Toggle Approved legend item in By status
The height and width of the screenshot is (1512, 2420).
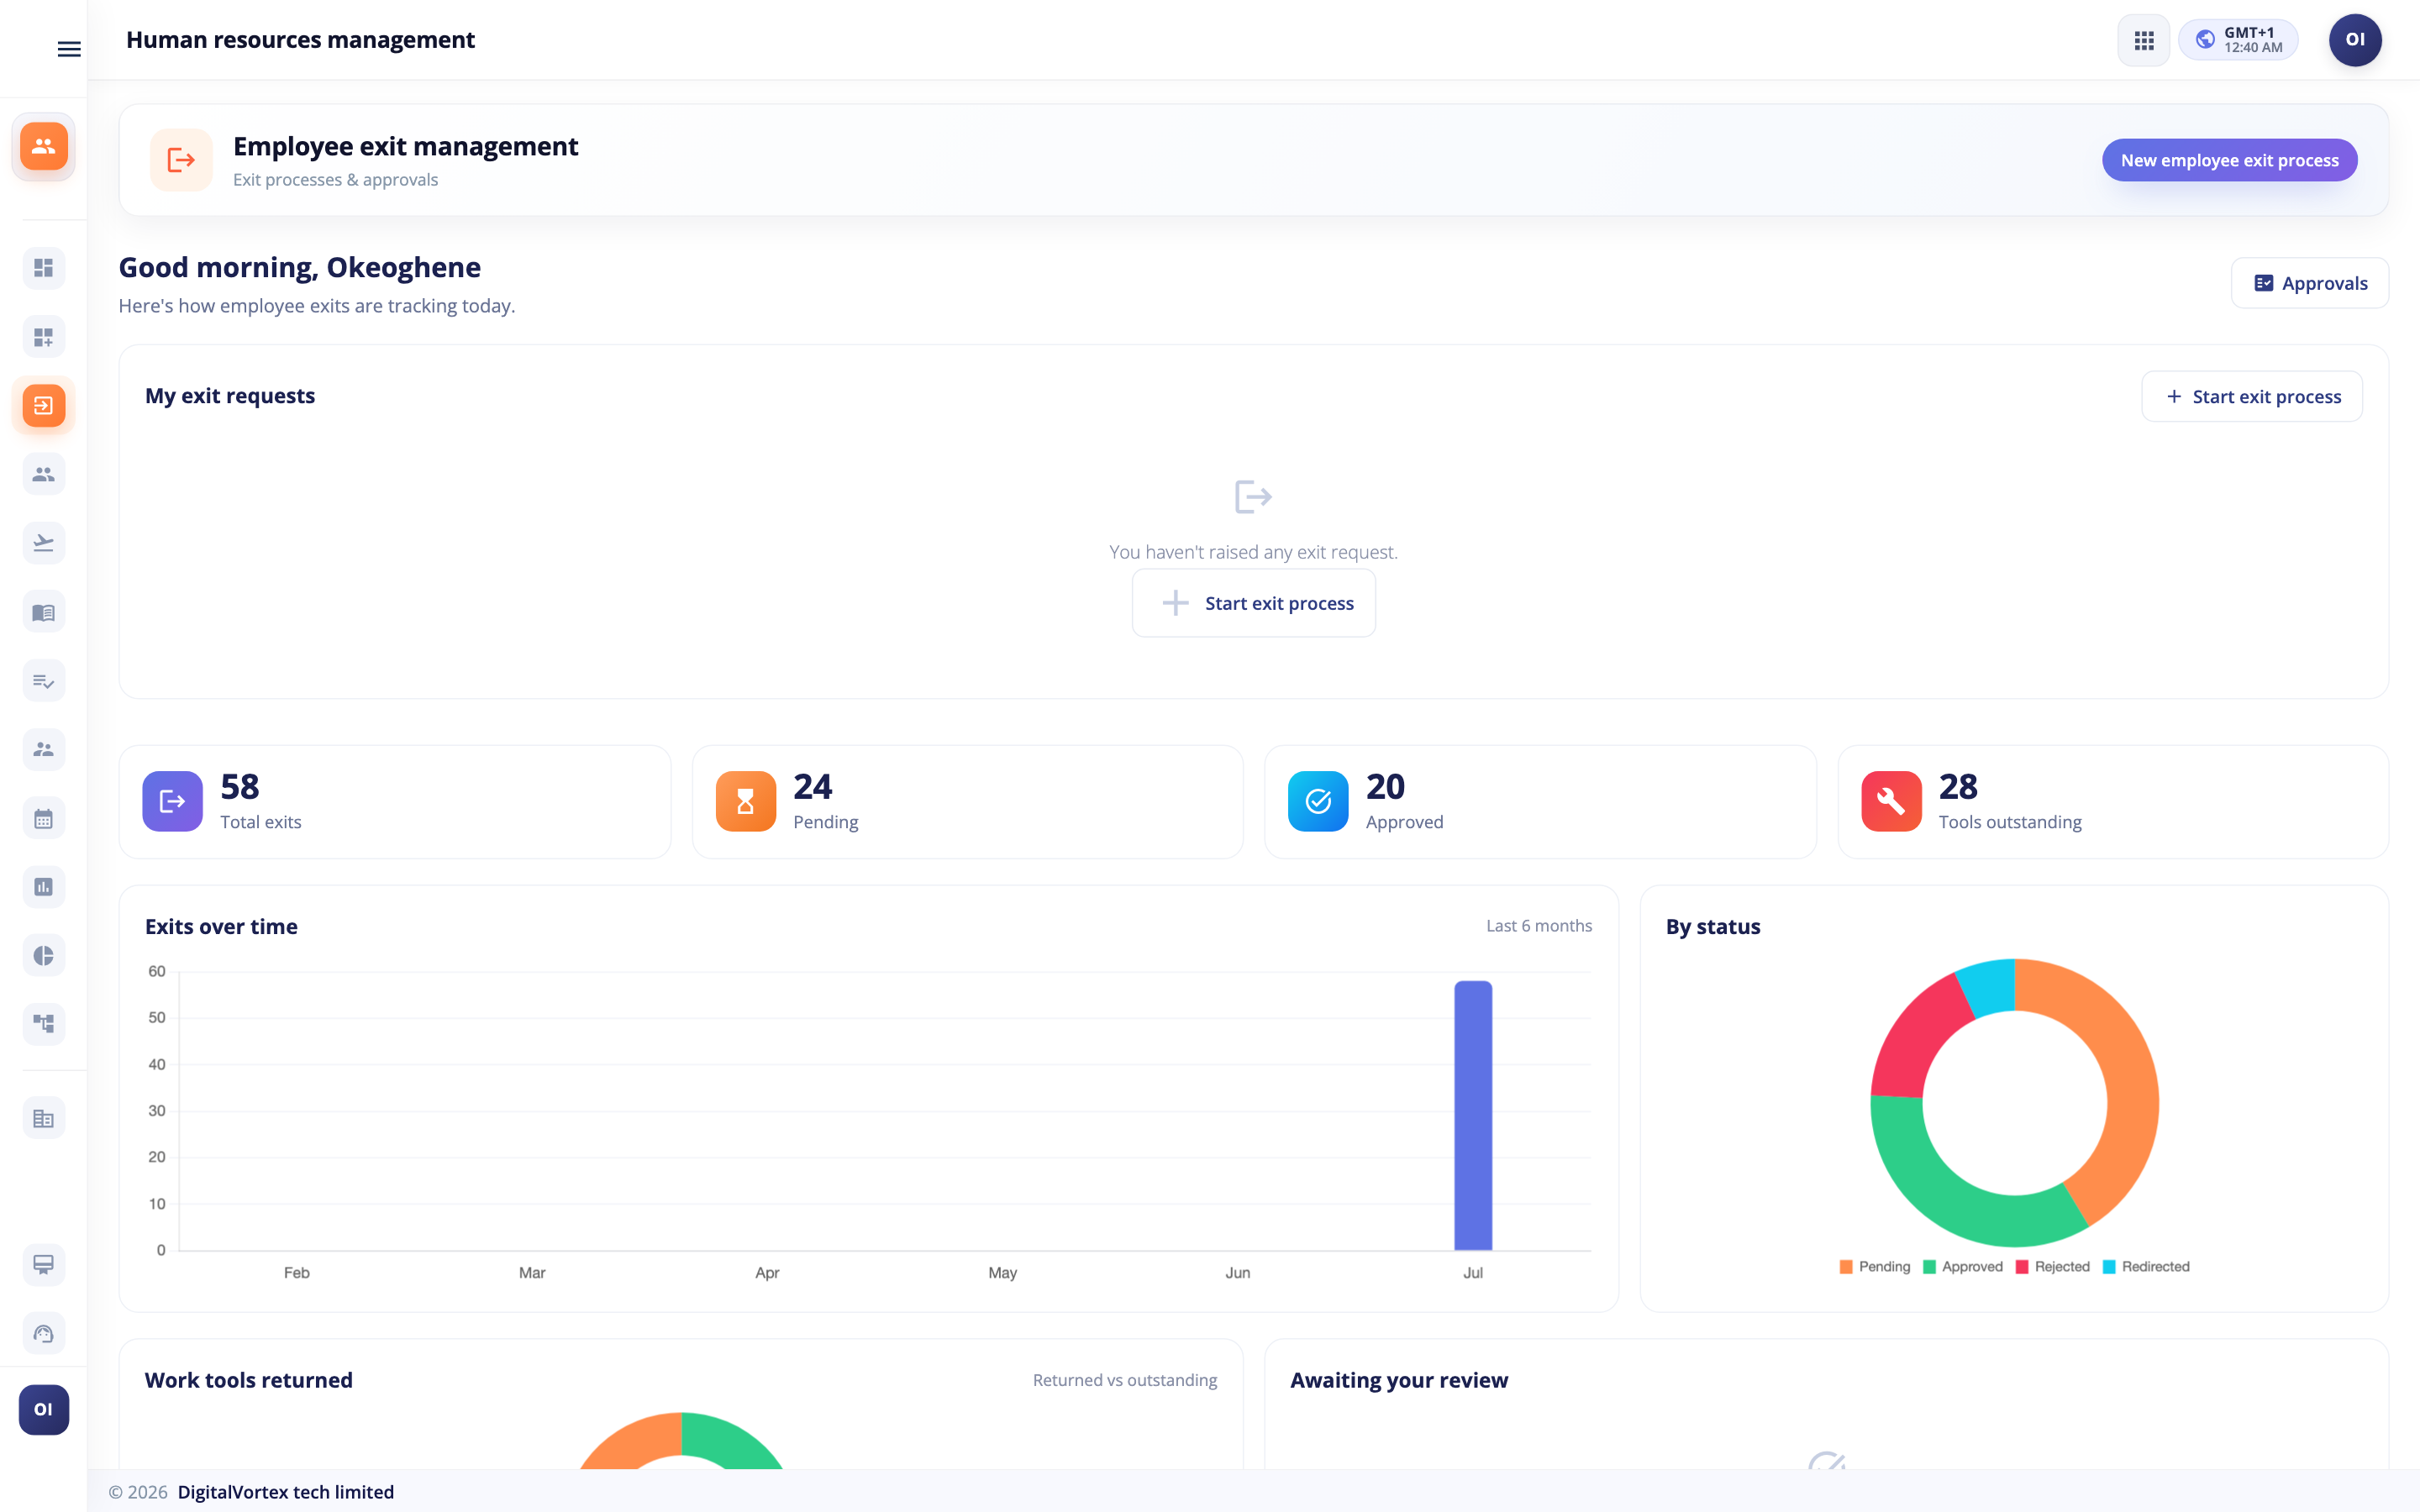(1962, 1266)
